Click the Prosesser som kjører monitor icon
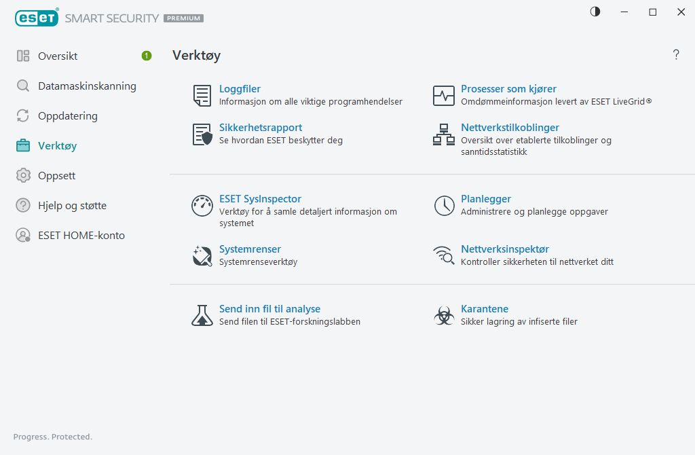The width and height of the screenshot is (695, 455). tap(444, 96)
